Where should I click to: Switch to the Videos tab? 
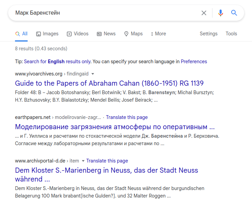(78, 34)
